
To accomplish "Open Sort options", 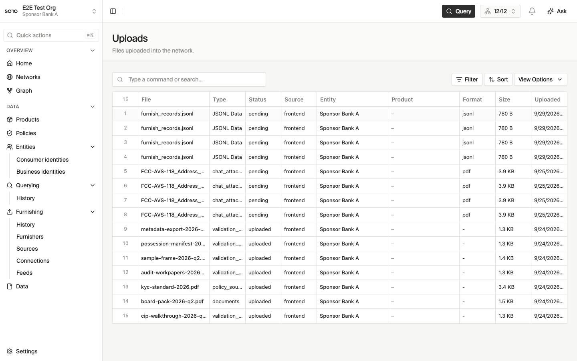I will coord(498,79).
